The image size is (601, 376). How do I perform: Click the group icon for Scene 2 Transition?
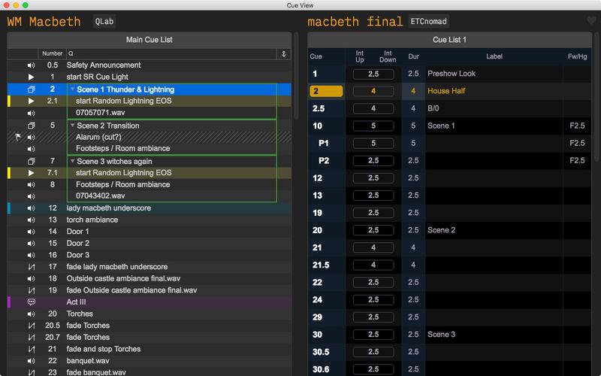pos(31,126)
